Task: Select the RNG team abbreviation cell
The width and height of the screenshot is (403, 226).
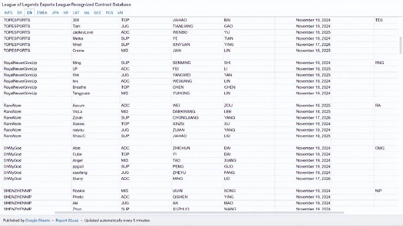Action: tap(379, 63)
